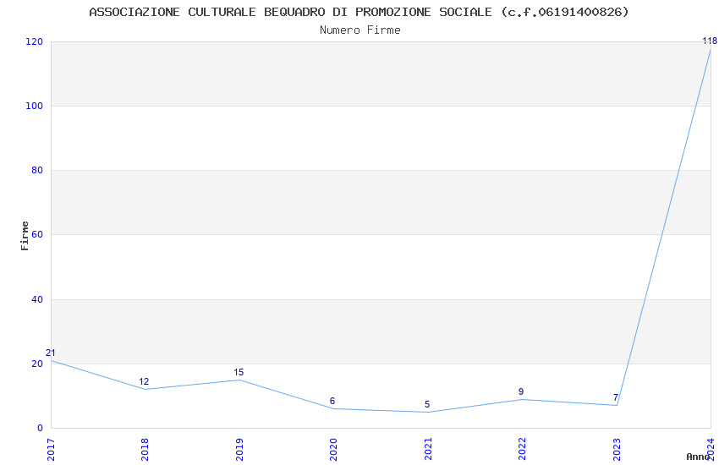Click the 'Anno' x-axis label

pos(698,457)
